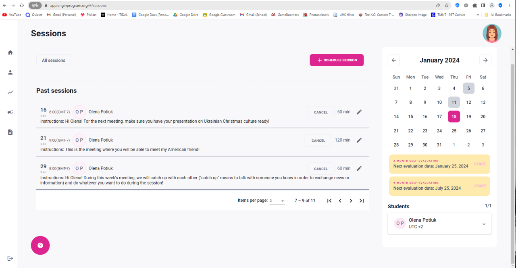The image size is (516, 268).
Task: Start the 3-month self-evaluation
Action: (480, 164)
